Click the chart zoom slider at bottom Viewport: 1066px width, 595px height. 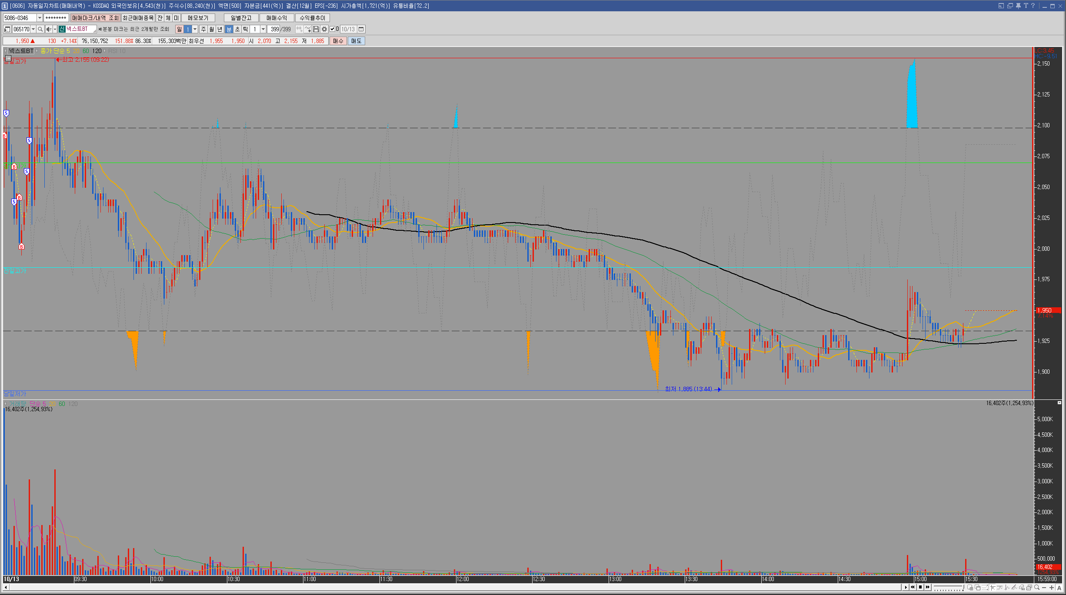(949, 587)
